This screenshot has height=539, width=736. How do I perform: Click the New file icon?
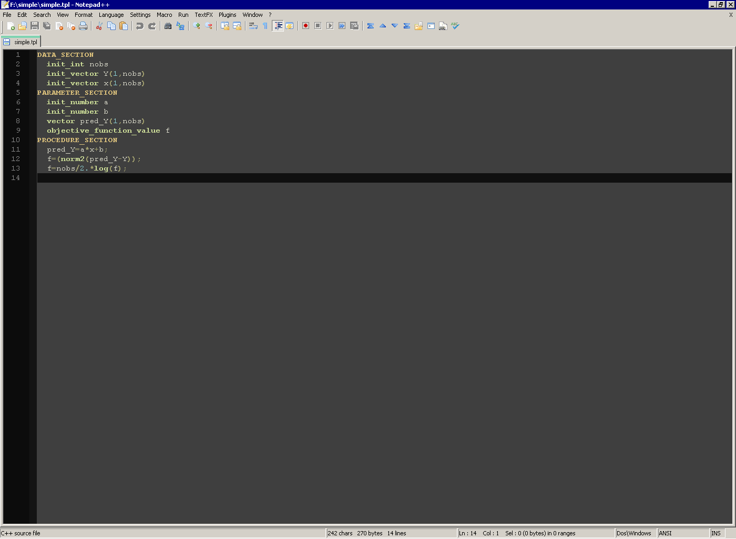pyautogui.click(x=11, y=26)
